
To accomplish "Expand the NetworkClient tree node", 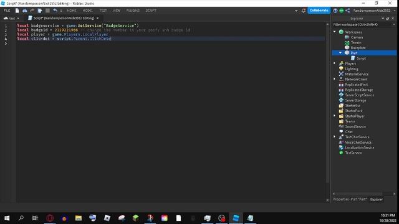I will pyautogui.click(x=335, y=79).
